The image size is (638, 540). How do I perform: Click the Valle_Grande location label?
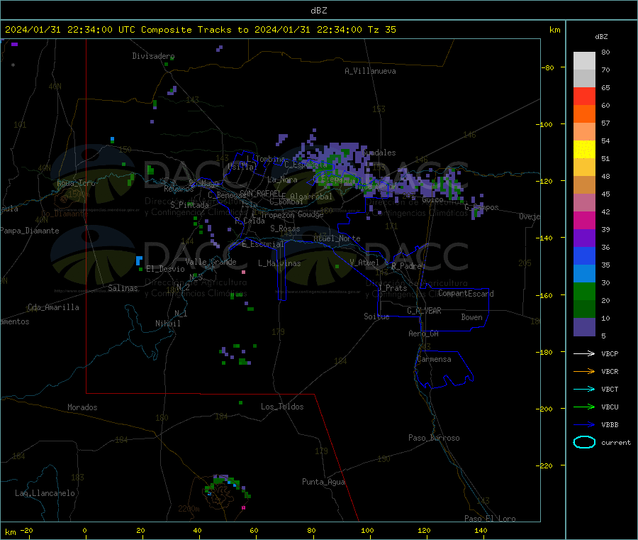(211, 262)
